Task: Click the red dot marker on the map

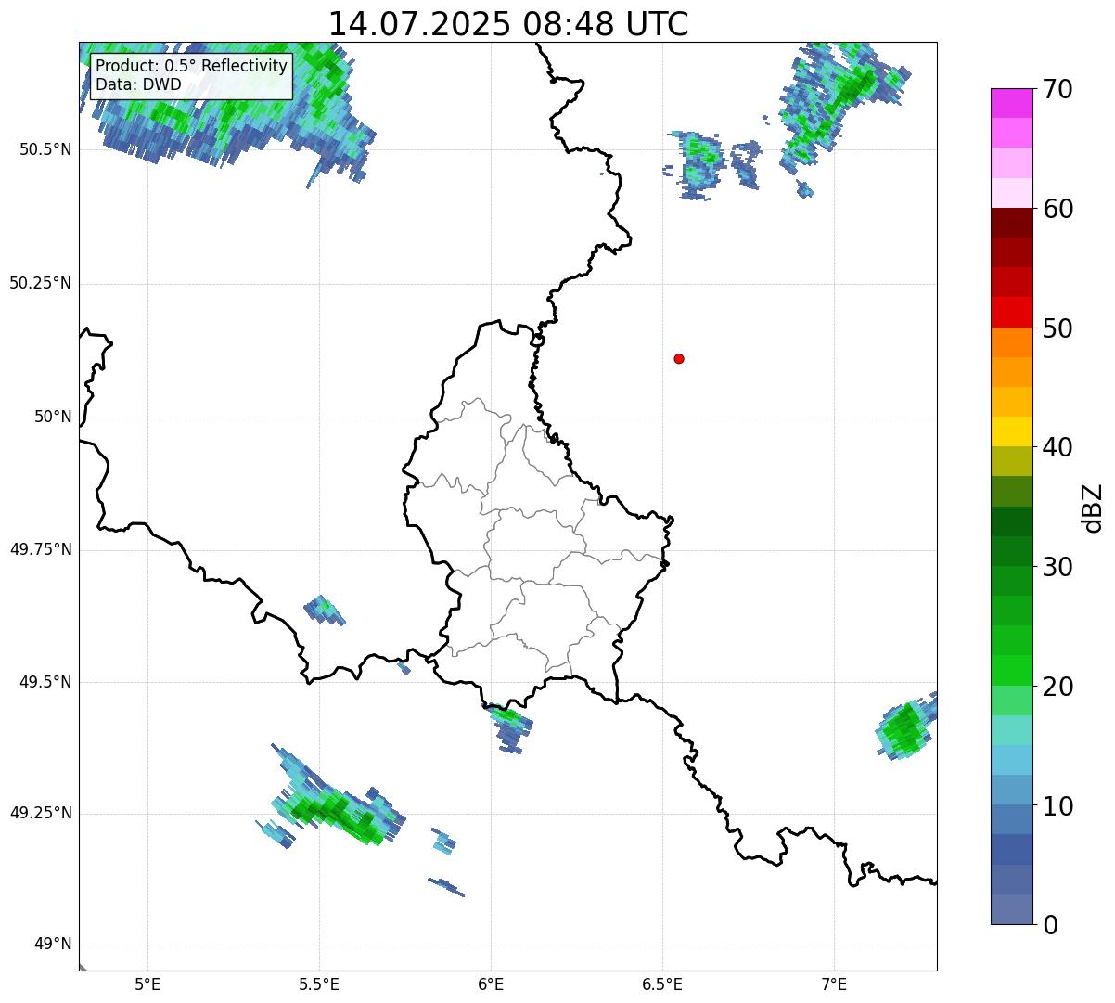Action: [679, 358]
